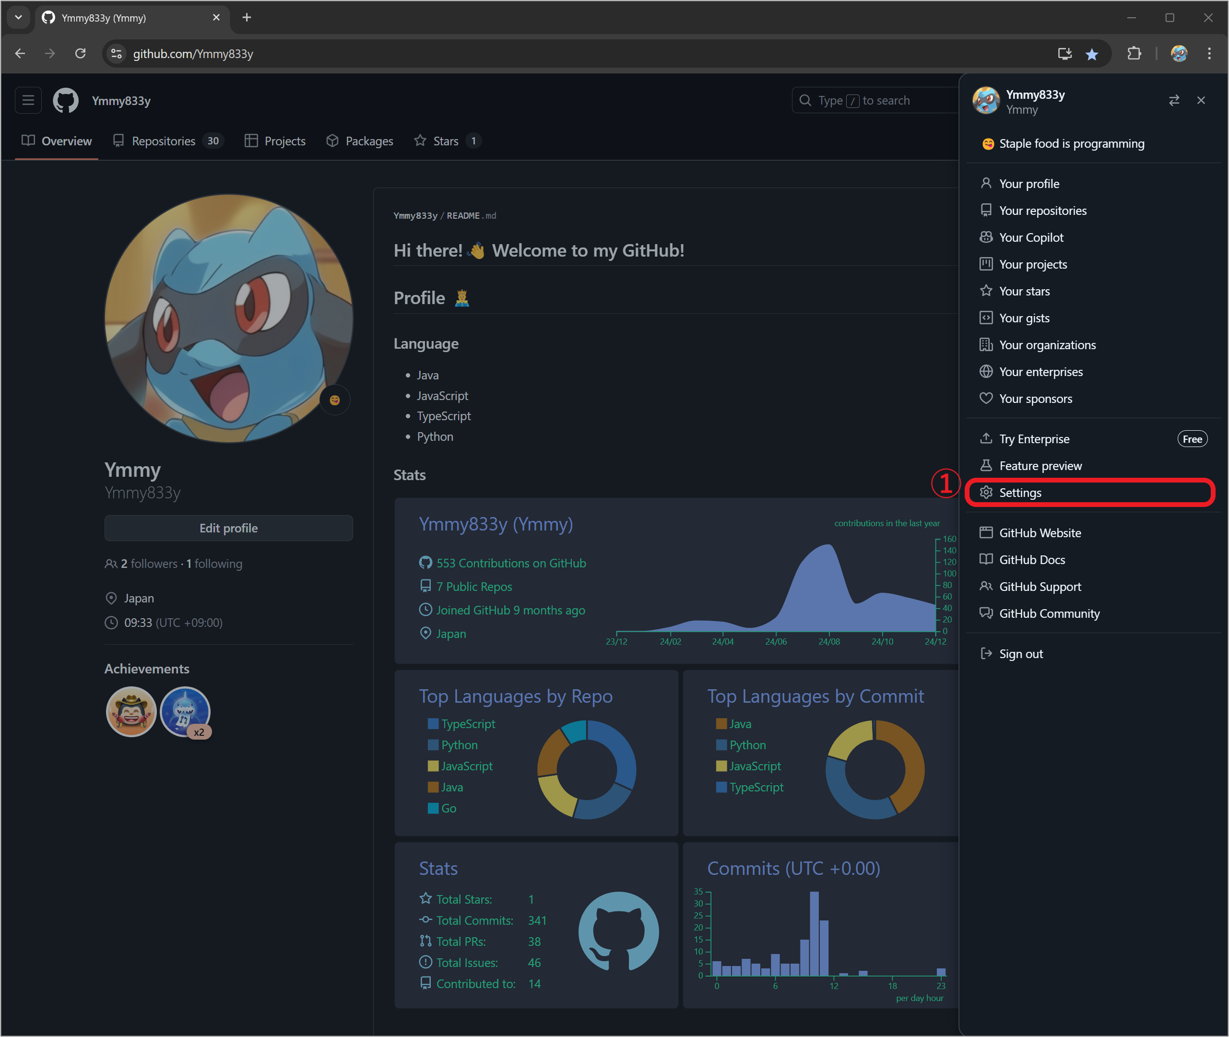Open Chrome extensions puzzle icon
The width and height of the screenshot is (1229, 1037).
coord(1134,54)
